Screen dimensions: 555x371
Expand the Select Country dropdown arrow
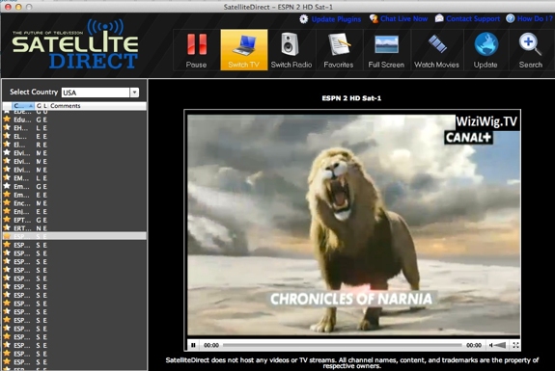click(x=134, y=93)
